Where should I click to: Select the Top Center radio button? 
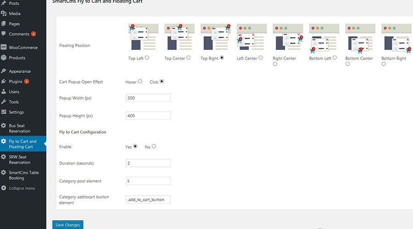(x=188, y=58)
